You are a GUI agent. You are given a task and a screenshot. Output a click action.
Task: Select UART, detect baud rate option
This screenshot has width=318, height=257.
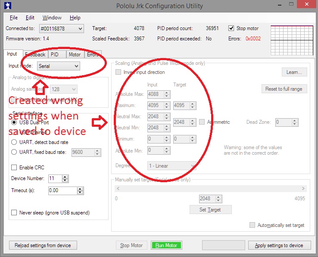point(14,142)
